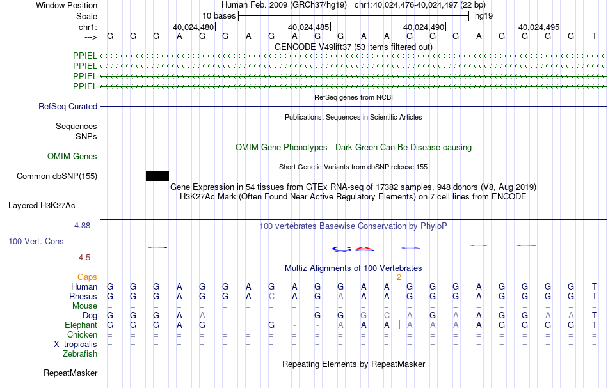608x388 pixels.
Task: Click the -4.5 lower PhyloP scale value
Action: tap(83, 258)
